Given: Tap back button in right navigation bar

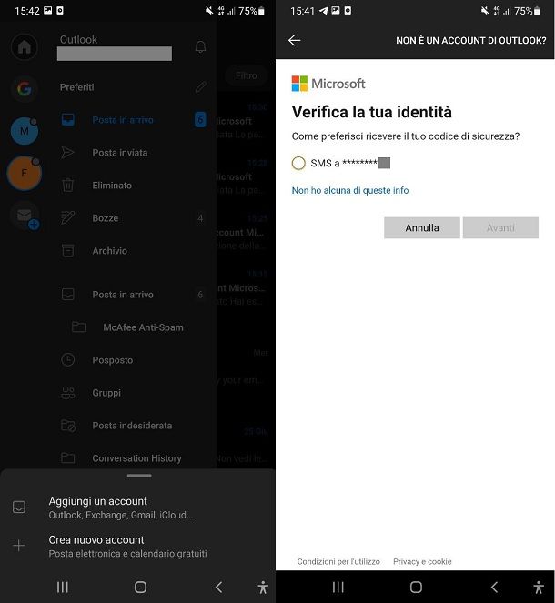Looking at the screenshot, I should click(494, 587).
